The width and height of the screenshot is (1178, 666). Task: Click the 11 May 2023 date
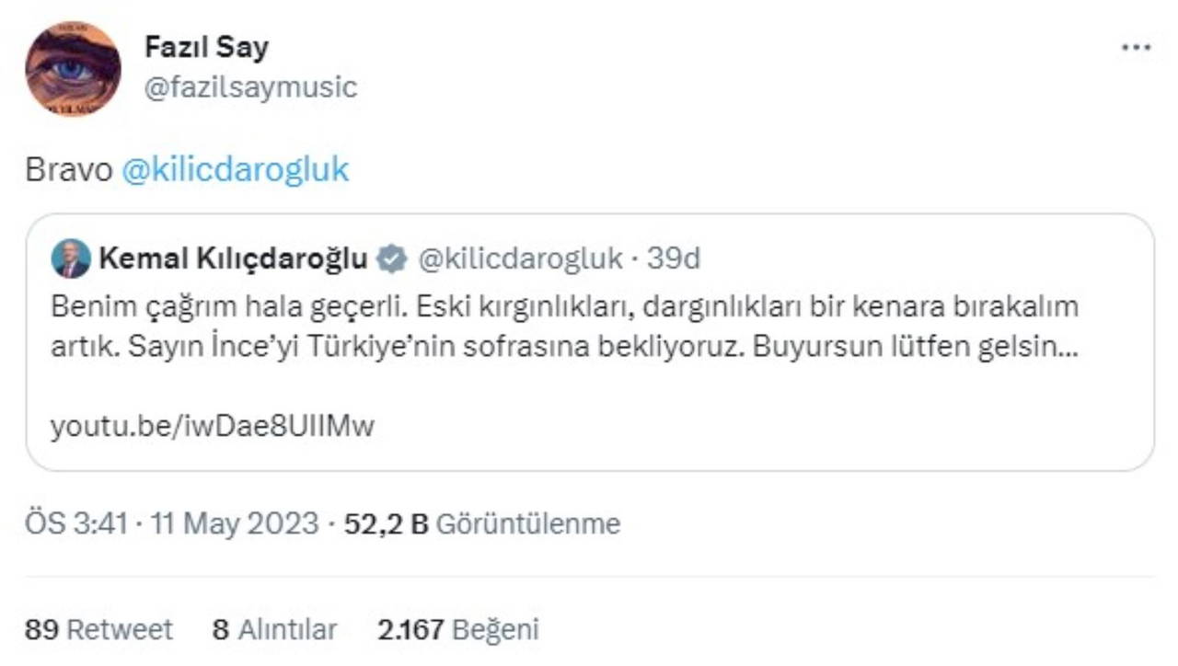pos(237,523)
